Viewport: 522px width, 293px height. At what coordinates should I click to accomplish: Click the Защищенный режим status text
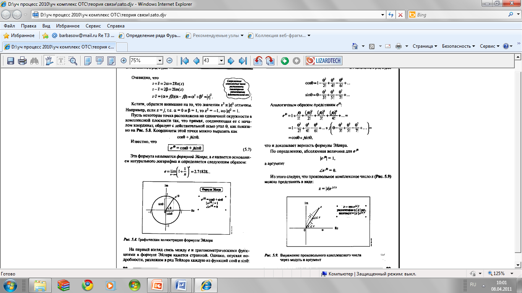(386, 274)
